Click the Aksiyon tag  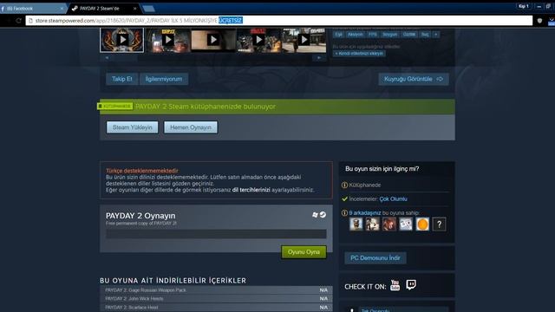click(355, 35)
